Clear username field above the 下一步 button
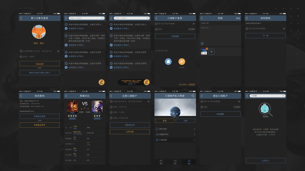Screen dimensions: 305x171 [x=284, y=28]
